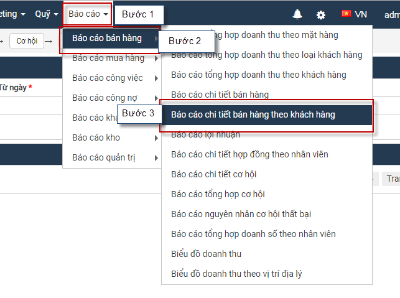400x298 pixels.
Task: Open Báo cáo công việc submenu
Action: click(108, 78)
